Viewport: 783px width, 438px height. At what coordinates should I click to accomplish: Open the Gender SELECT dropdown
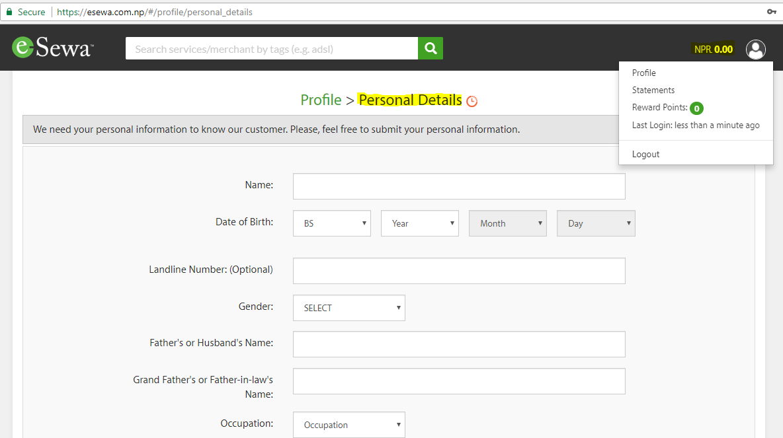(x=349, y=308)
